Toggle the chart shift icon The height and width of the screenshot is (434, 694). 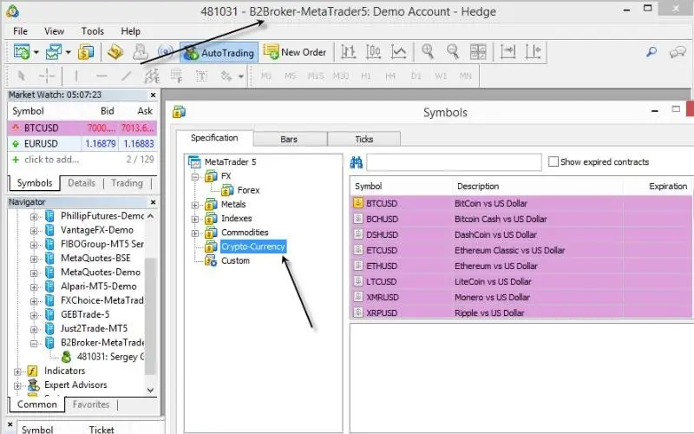pyautogui.click(x=533, y=52)
